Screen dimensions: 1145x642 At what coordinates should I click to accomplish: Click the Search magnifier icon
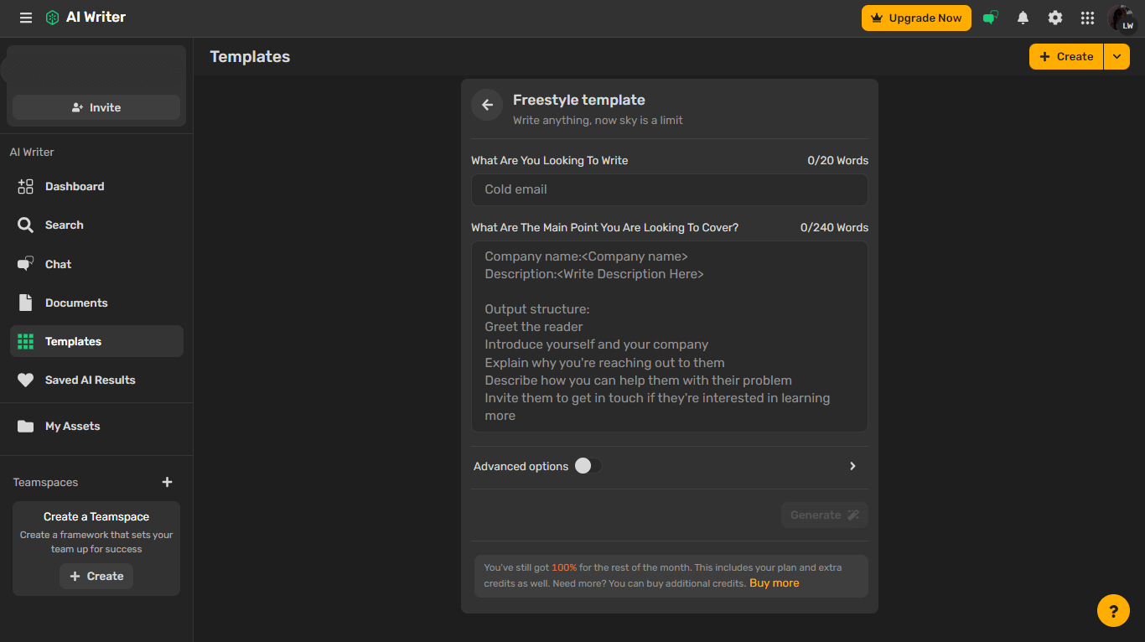point(26,225)
